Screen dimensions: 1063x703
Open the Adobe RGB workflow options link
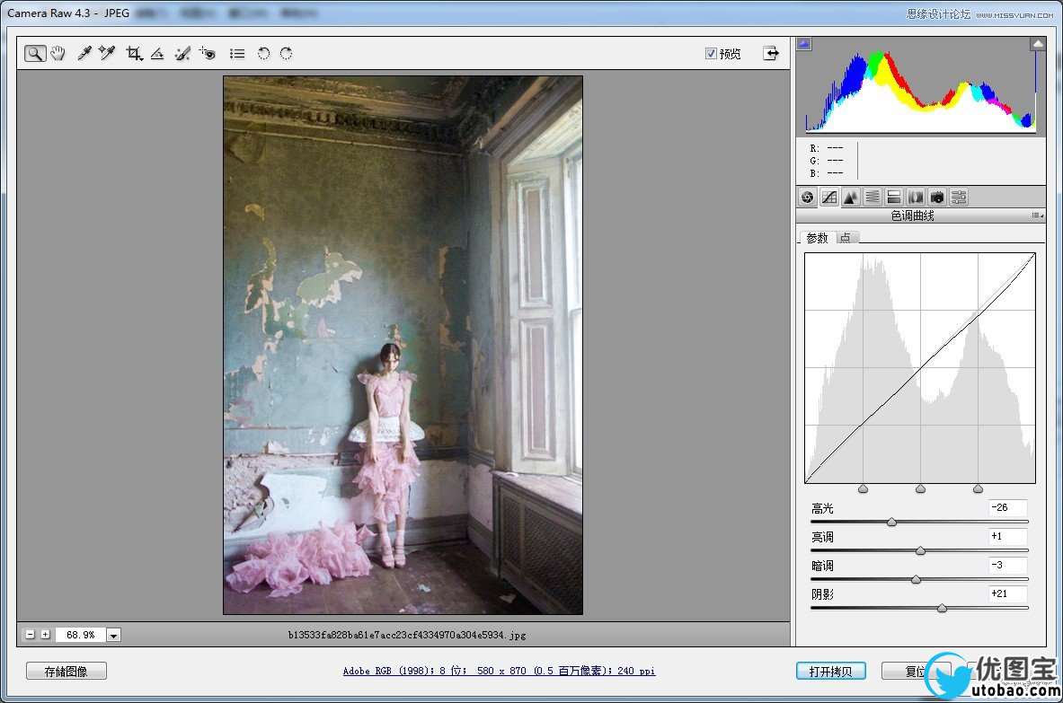pyautogui.click(x=499, y=671)
